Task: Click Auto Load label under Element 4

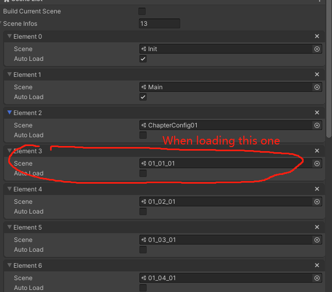Action: [29, 212]
